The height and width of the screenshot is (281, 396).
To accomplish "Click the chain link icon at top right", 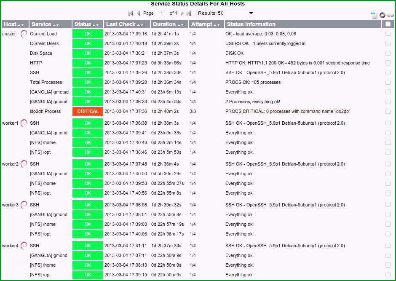I will (x=391, y=16).
